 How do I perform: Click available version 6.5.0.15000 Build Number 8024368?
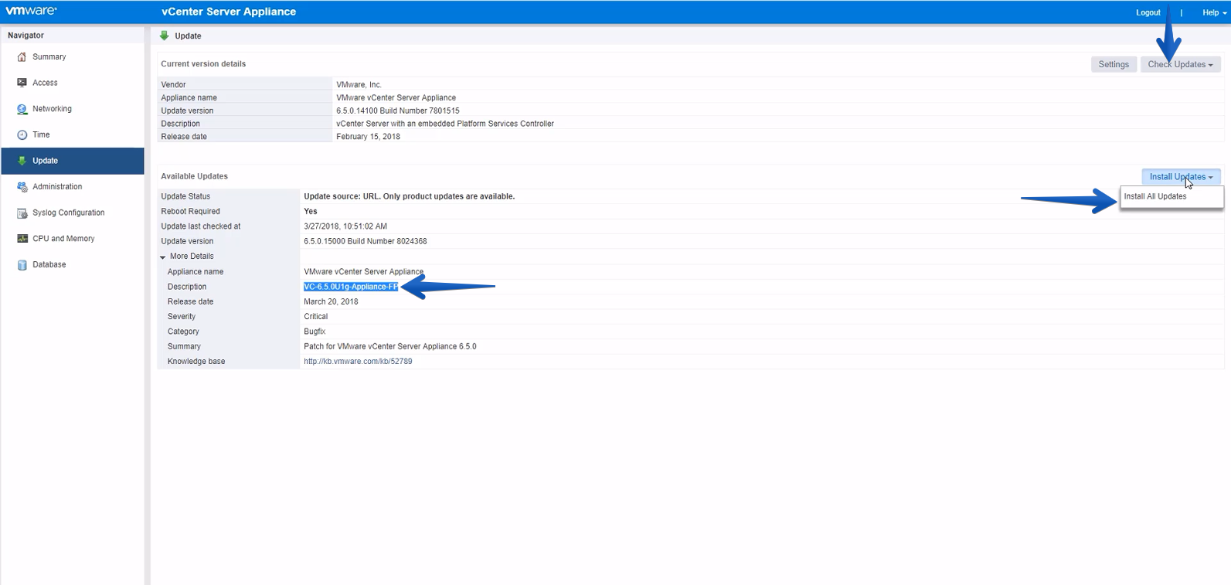(366, 242)
